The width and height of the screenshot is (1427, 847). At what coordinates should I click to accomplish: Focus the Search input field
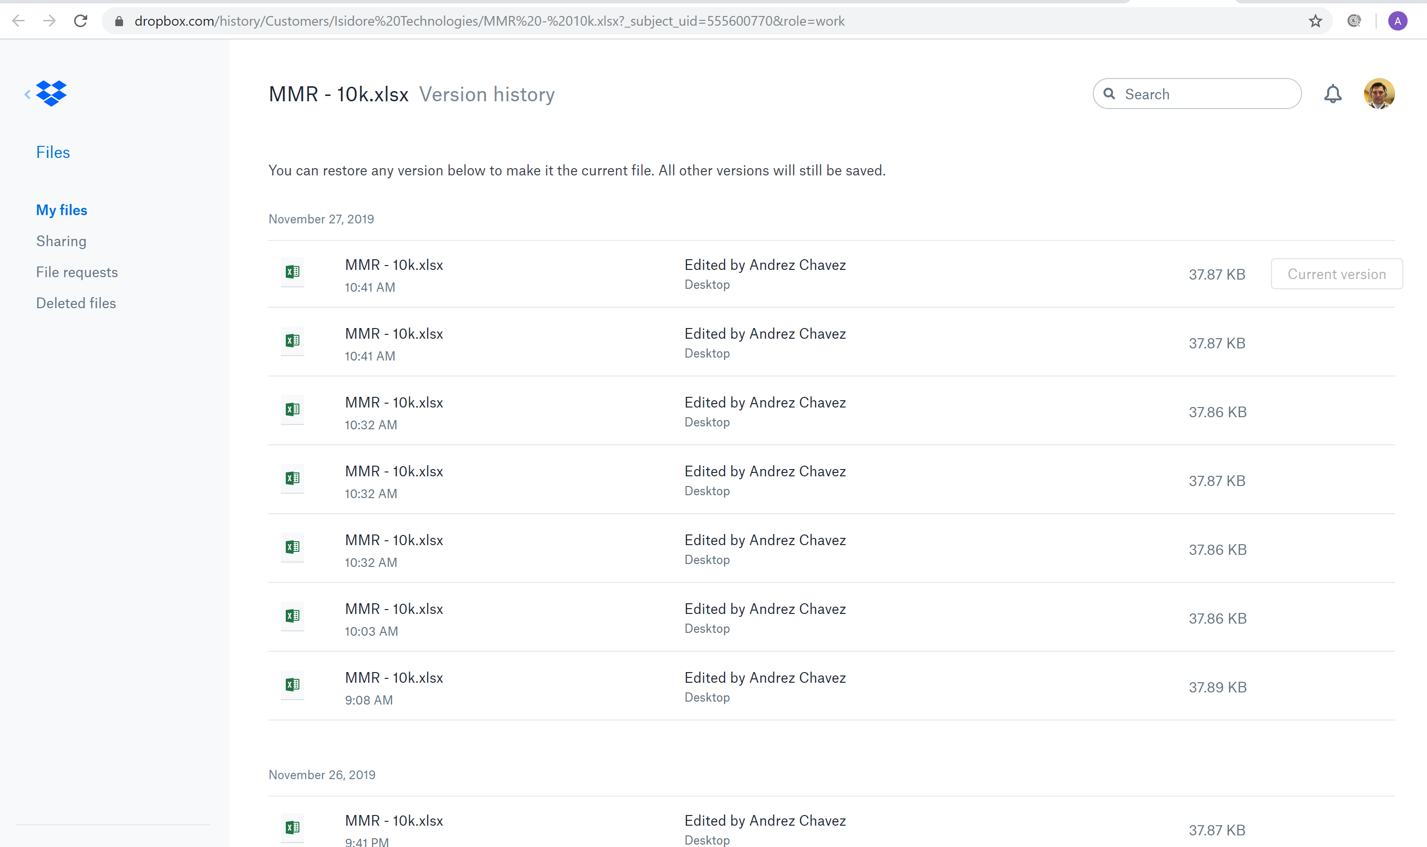tap(1204, 94)
